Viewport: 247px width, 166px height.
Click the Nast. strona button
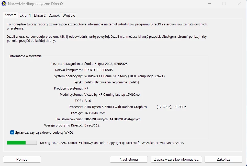(x=129, y=159)
